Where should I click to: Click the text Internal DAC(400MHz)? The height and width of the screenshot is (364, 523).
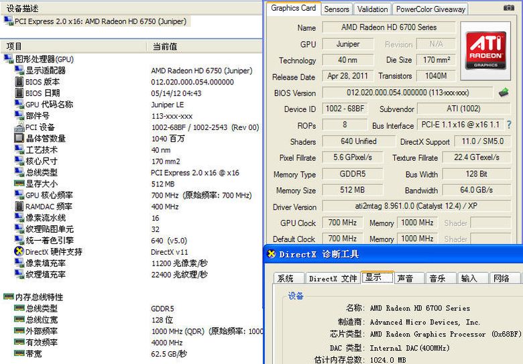[x=410, y=348]
